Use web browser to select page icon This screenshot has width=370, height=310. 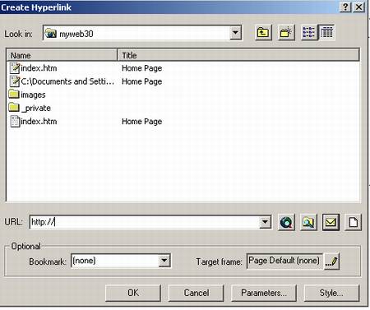[x=286, y=222]
